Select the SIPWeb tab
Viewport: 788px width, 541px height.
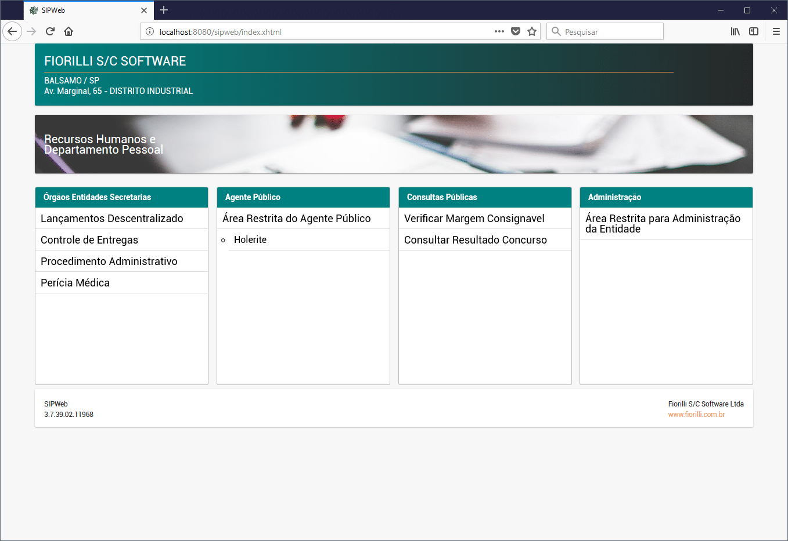(x=81, y=10)
